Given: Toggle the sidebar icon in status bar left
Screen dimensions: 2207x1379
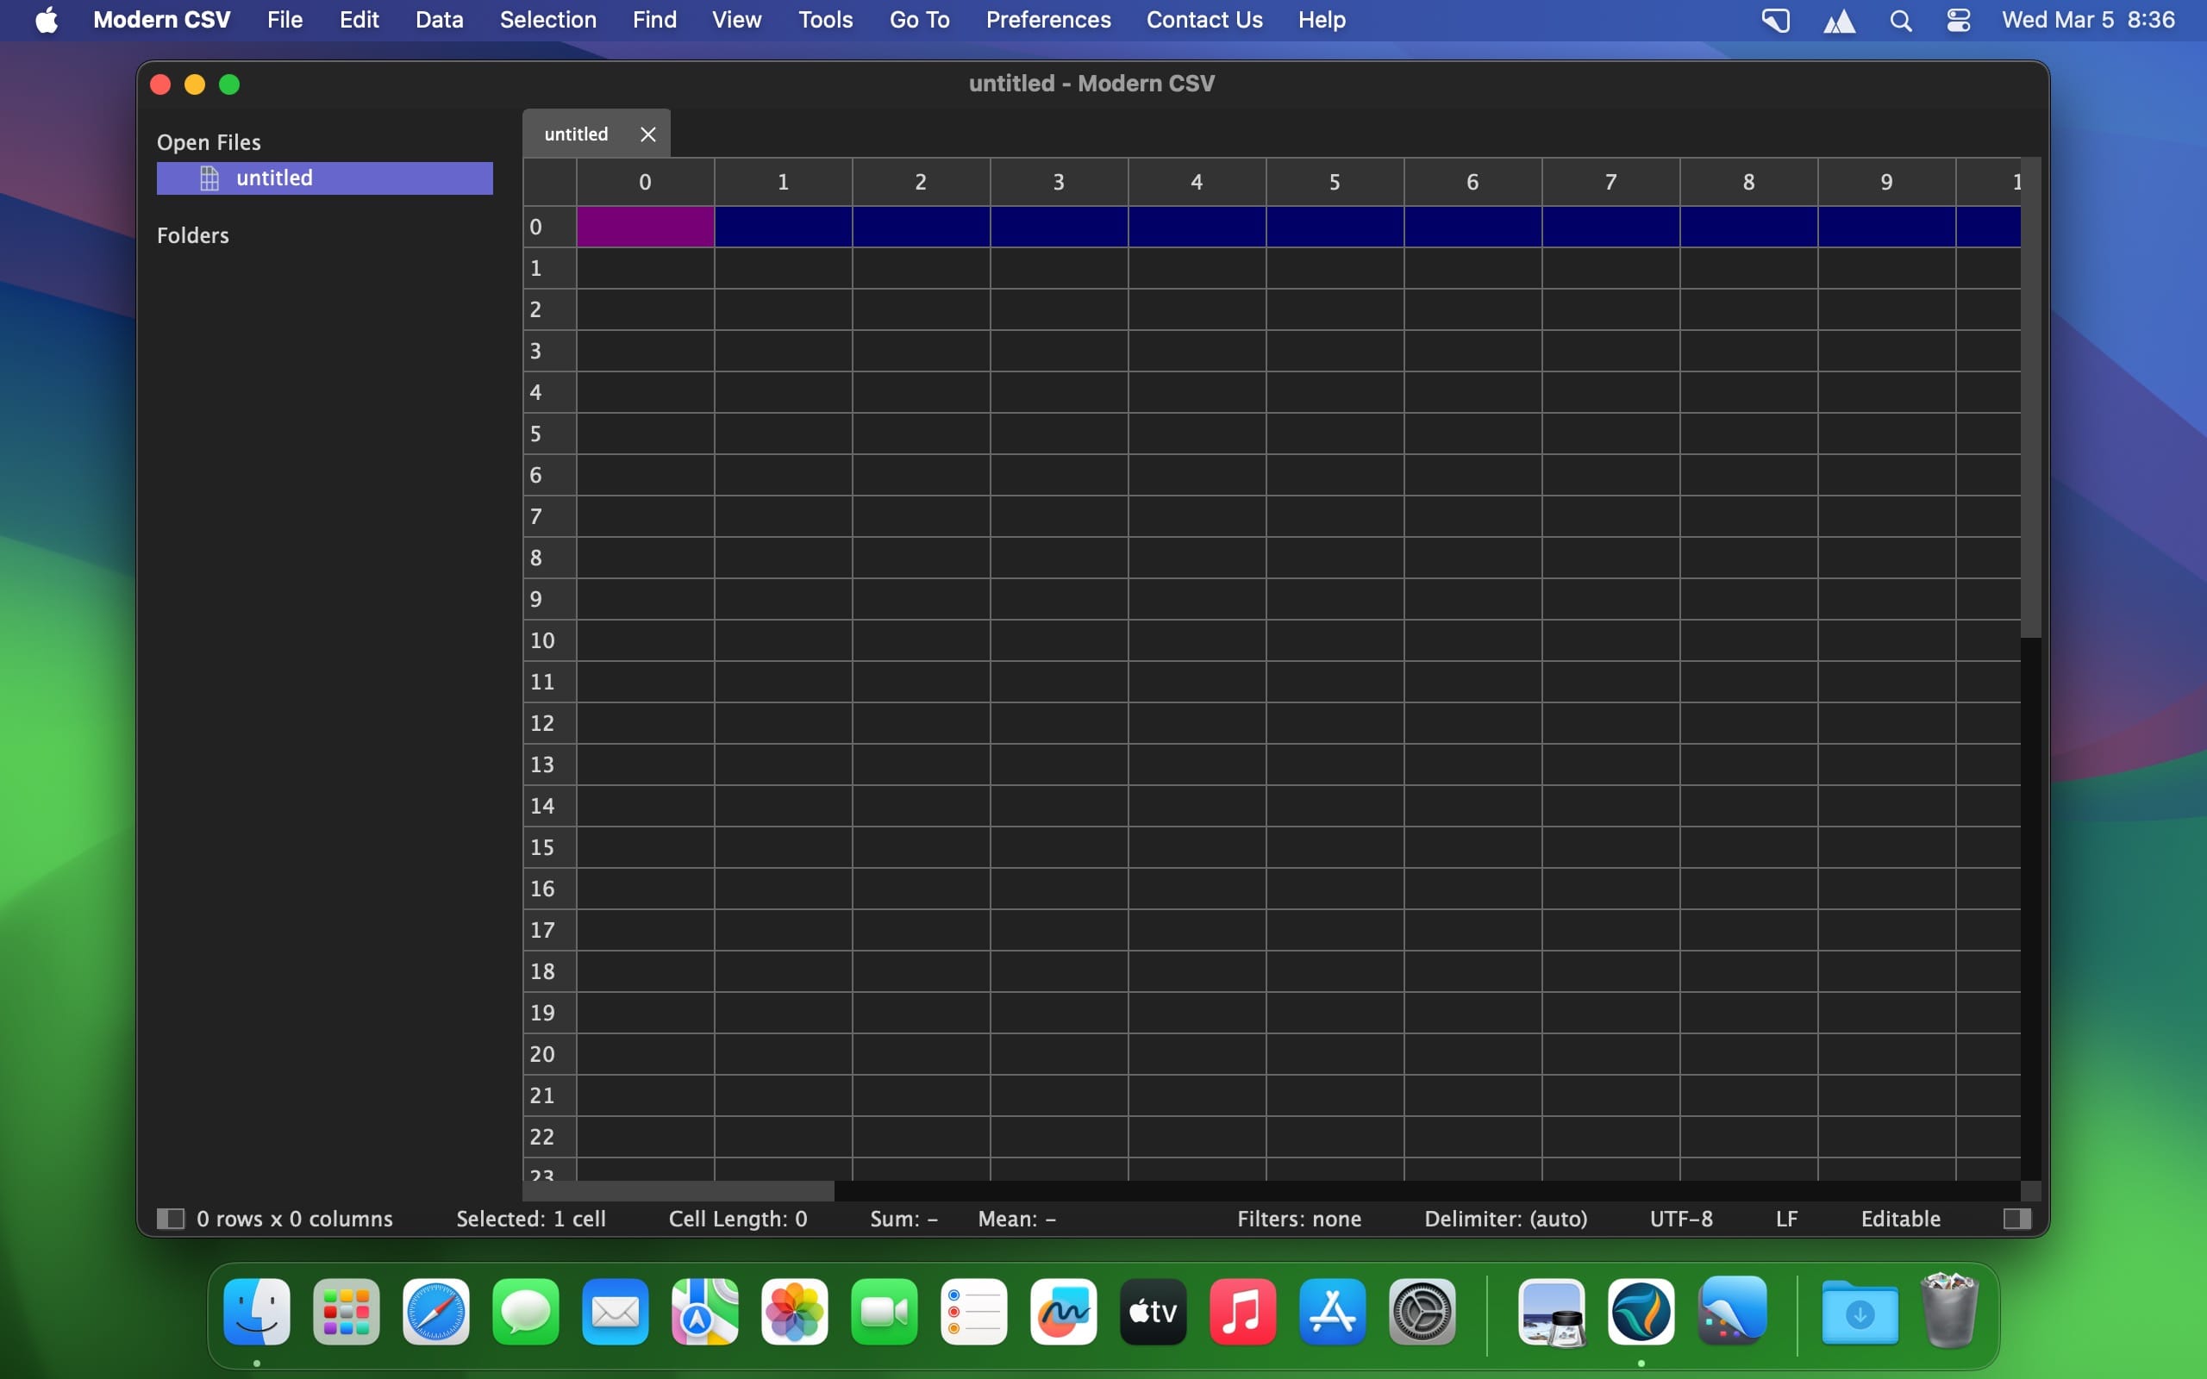Looking at the screenshot, I should (171, 1219).
